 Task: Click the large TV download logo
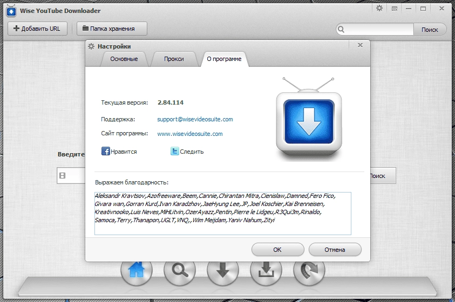coord(309,119)
